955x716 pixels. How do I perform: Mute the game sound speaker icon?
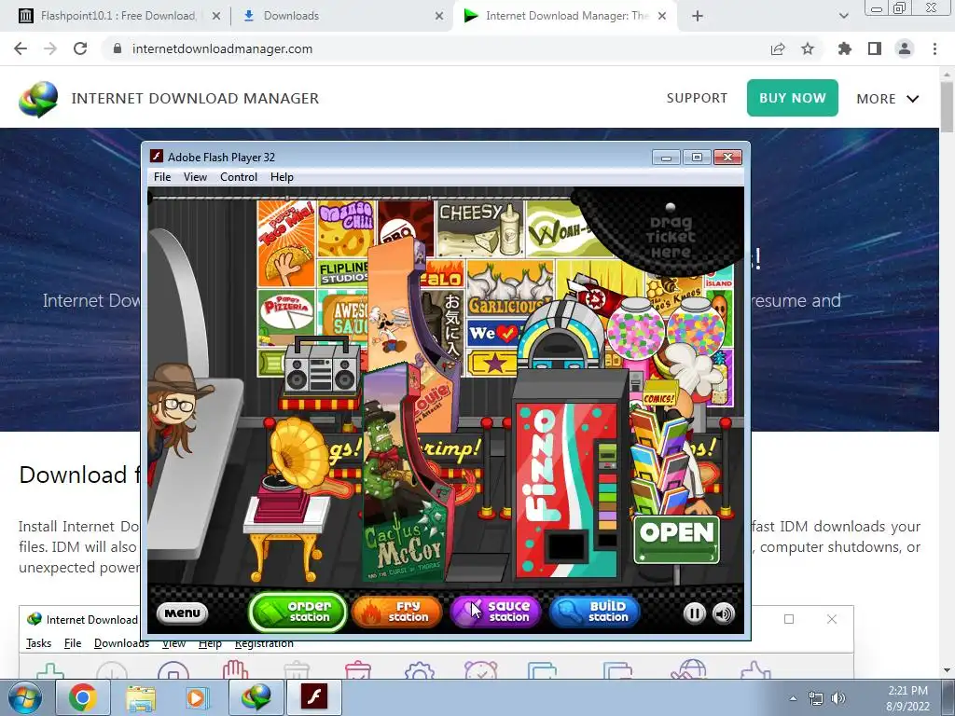pos(723,613)
